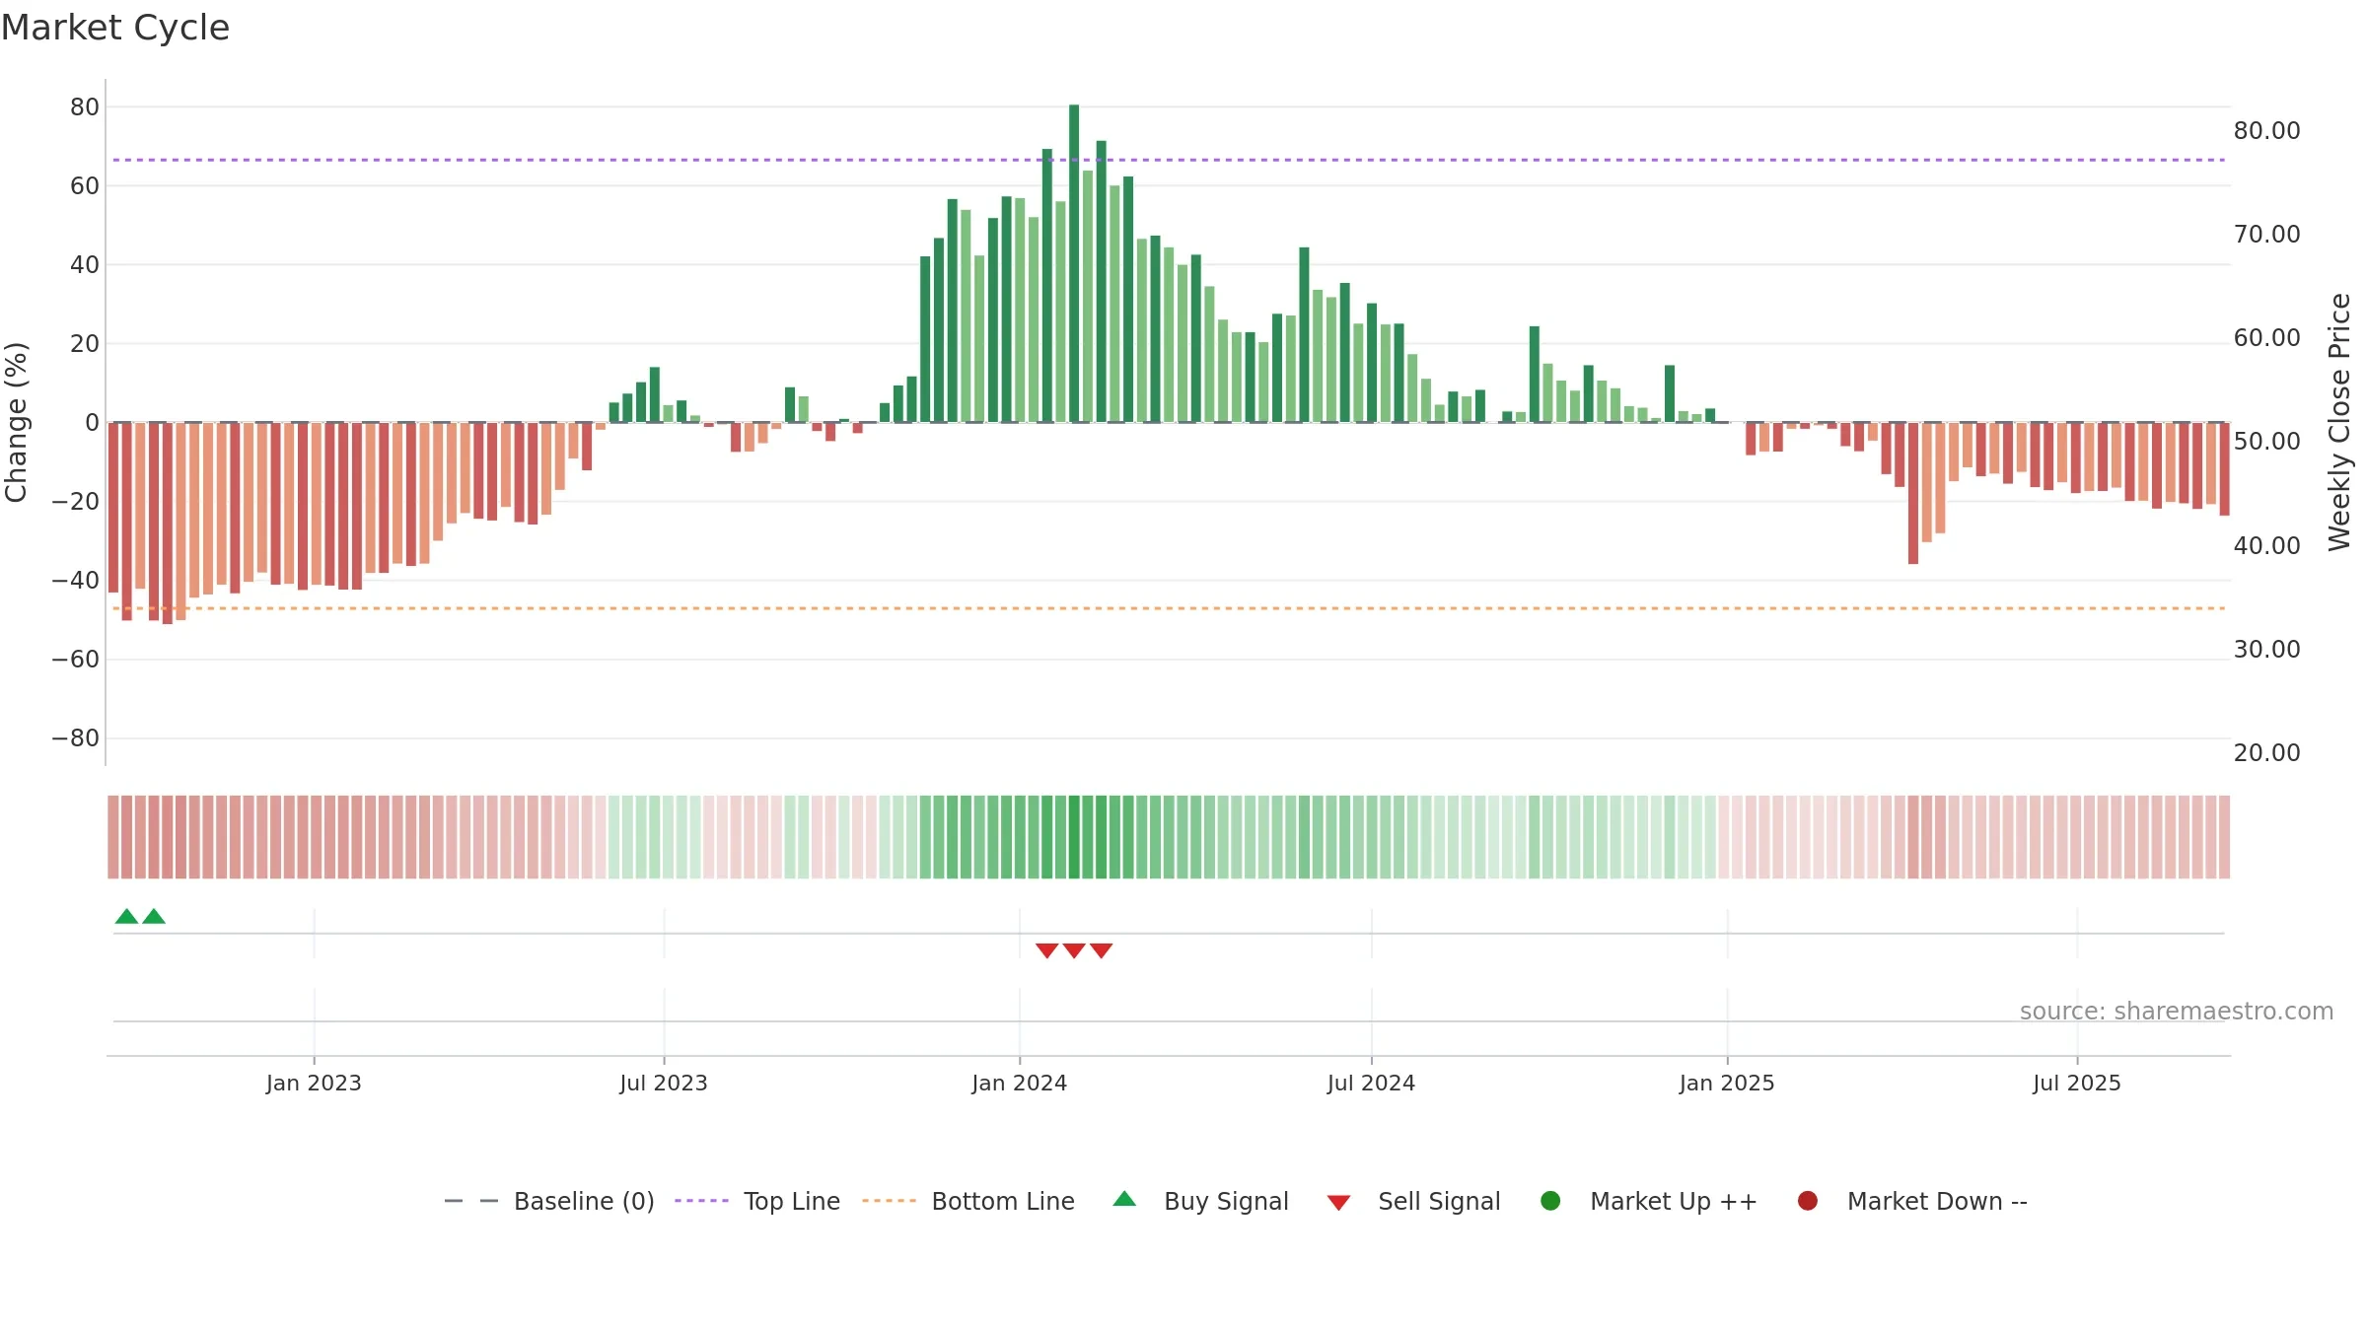
Task: Click the −40 left axis label
Action: (76, 581)
